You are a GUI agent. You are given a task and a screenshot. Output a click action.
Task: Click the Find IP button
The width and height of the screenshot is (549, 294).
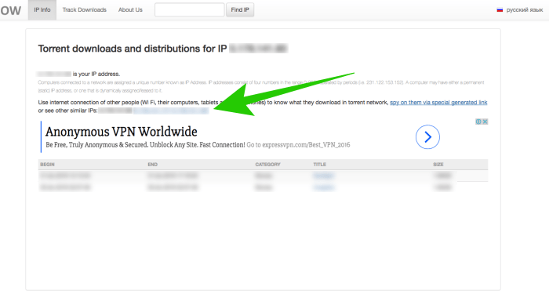(240, 9)
